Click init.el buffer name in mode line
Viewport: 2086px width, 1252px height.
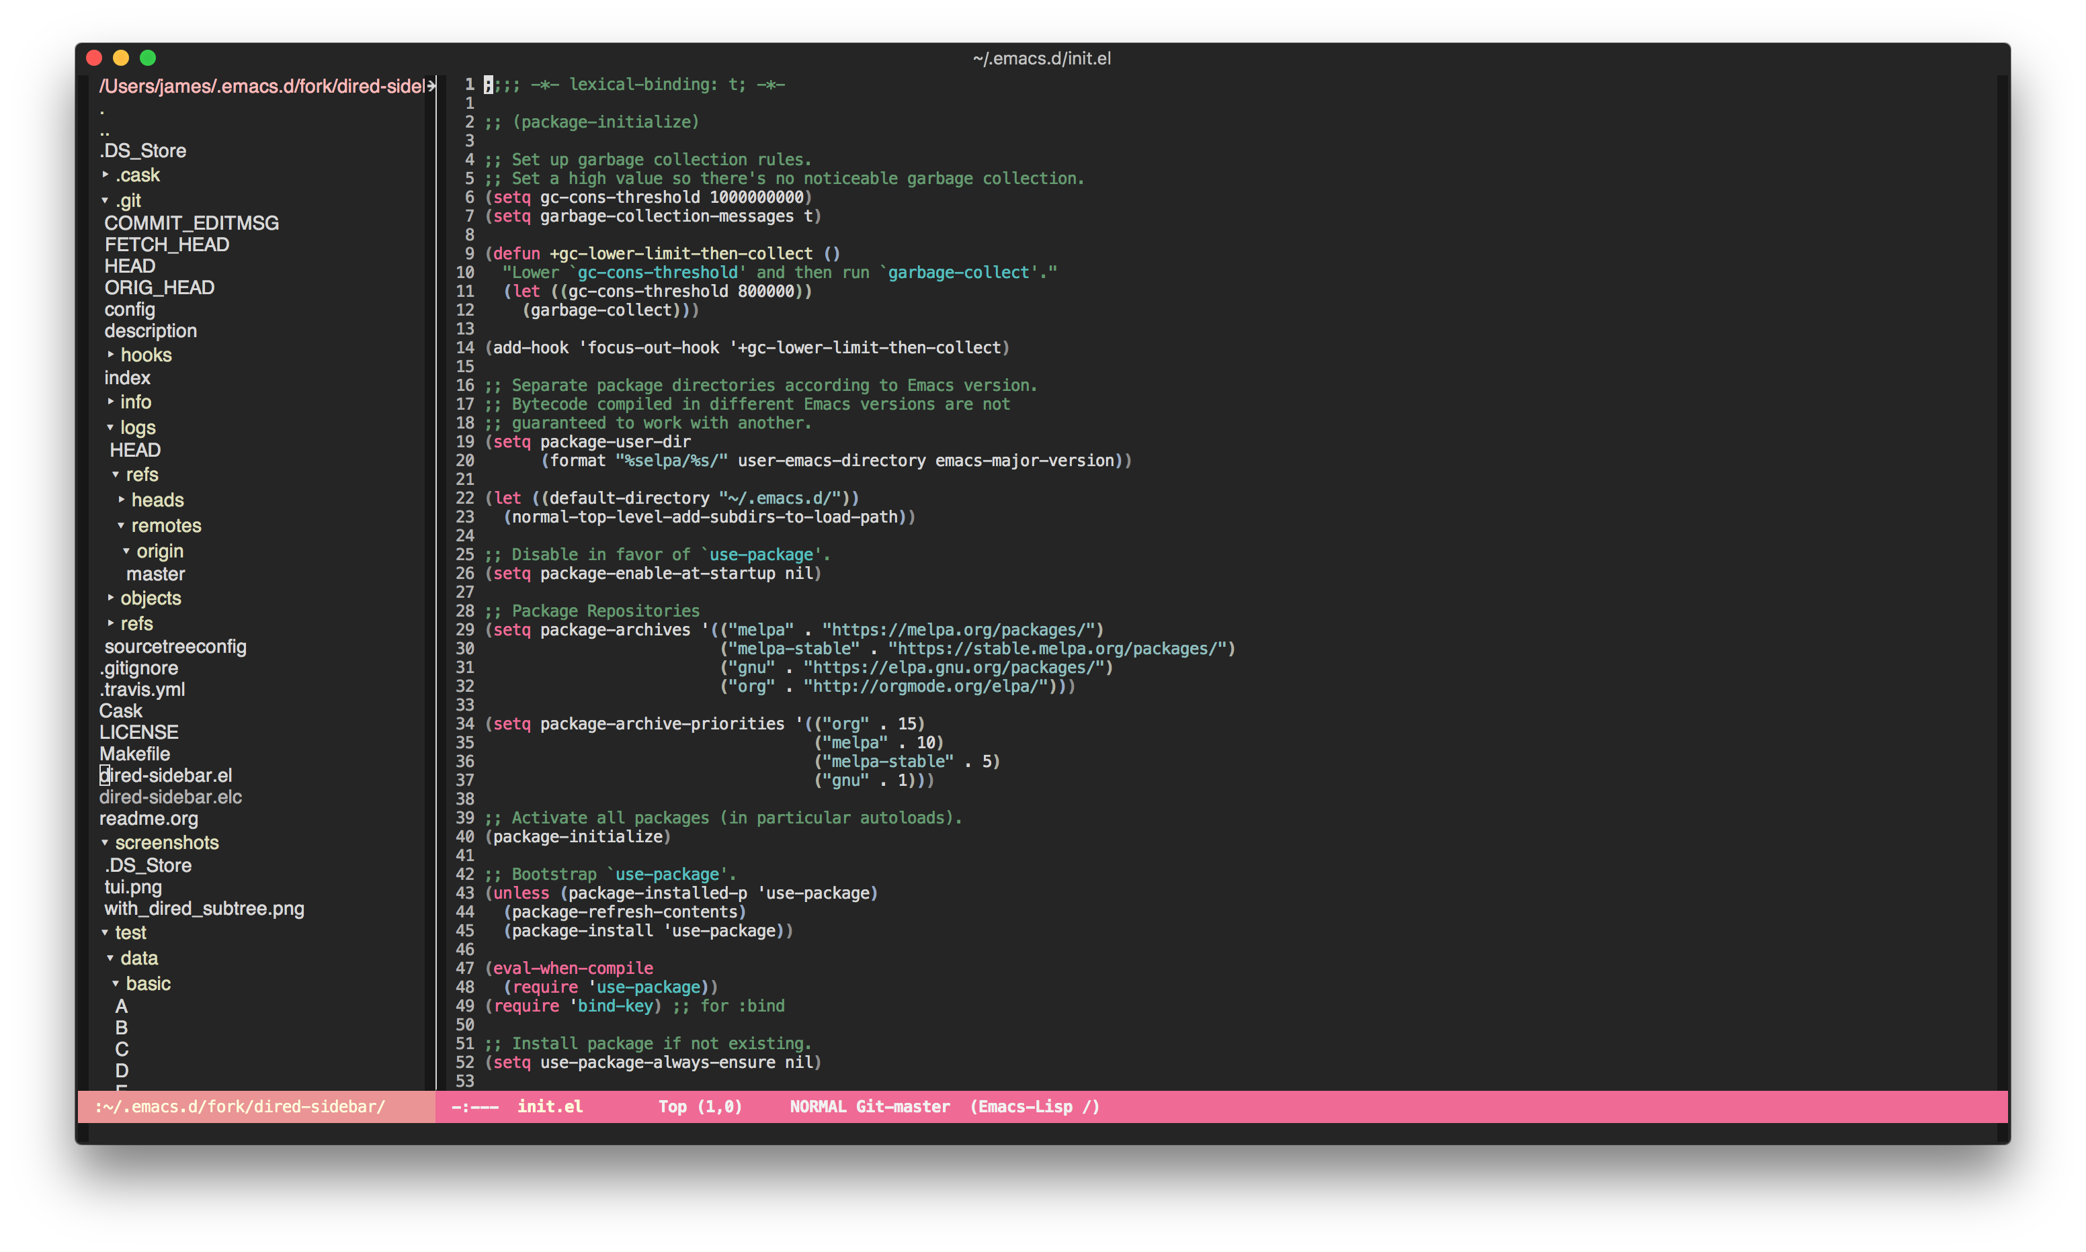tap(549, 1106)
